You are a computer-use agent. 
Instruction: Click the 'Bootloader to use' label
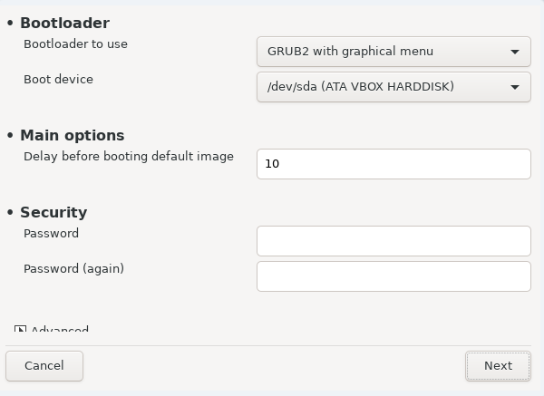(75, 44)
